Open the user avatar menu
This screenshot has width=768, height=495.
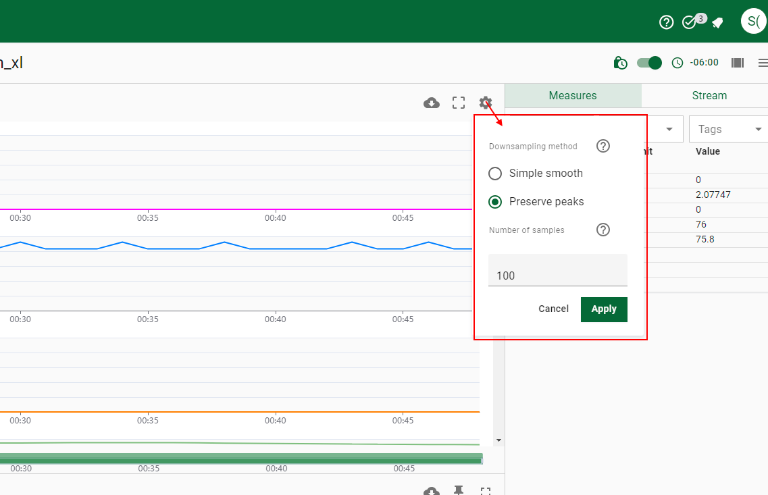click(753, 21)
